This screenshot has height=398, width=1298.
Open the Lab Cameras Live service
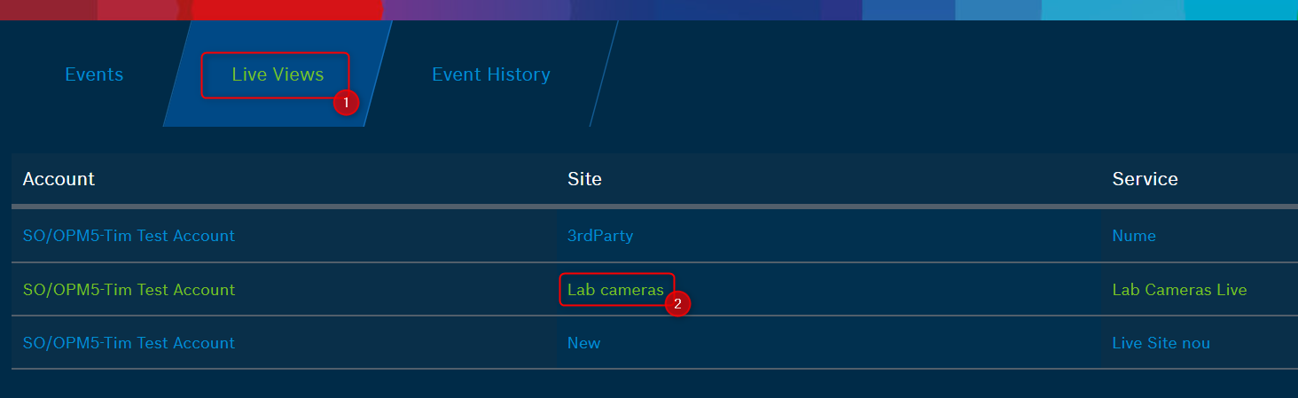point(1179,290)
